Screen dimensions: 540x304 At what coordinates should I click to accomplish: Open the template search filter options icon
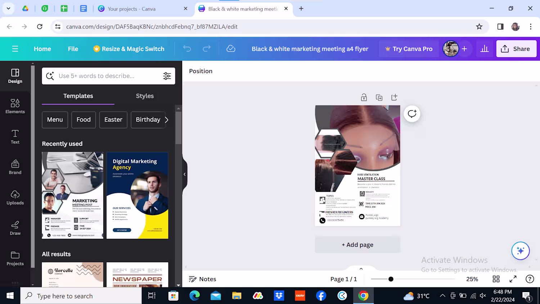coord(167,76)
